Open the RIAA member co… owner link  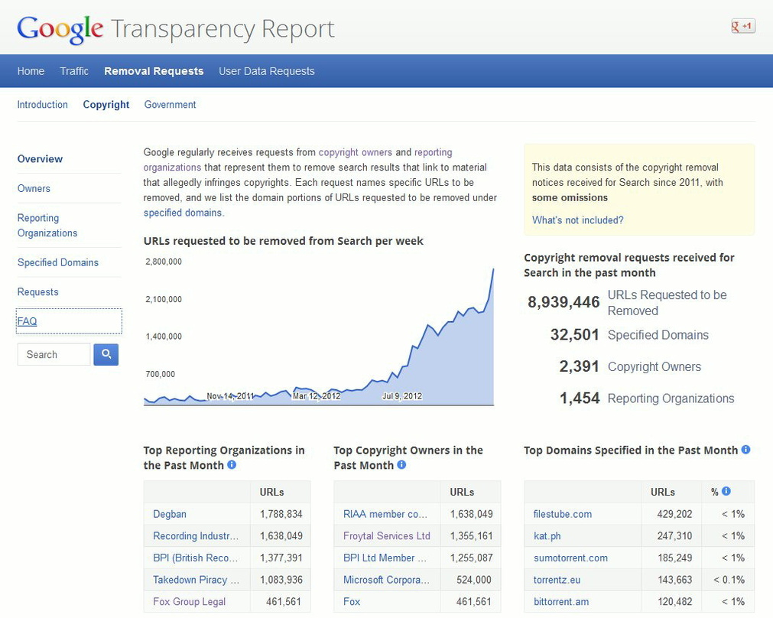click(x=385, y=514)
